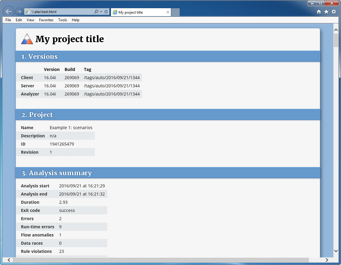The width and height of the screenshot is (341, 265).
Task: Click the vertical scrollbar down arrow
Action: point(336,251)
